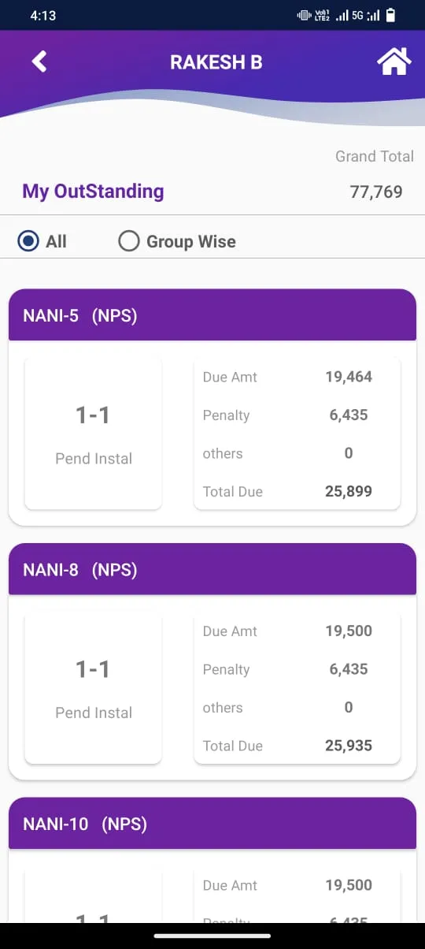
Task: Tap the vibrate mode status icon
Action: 304,15
